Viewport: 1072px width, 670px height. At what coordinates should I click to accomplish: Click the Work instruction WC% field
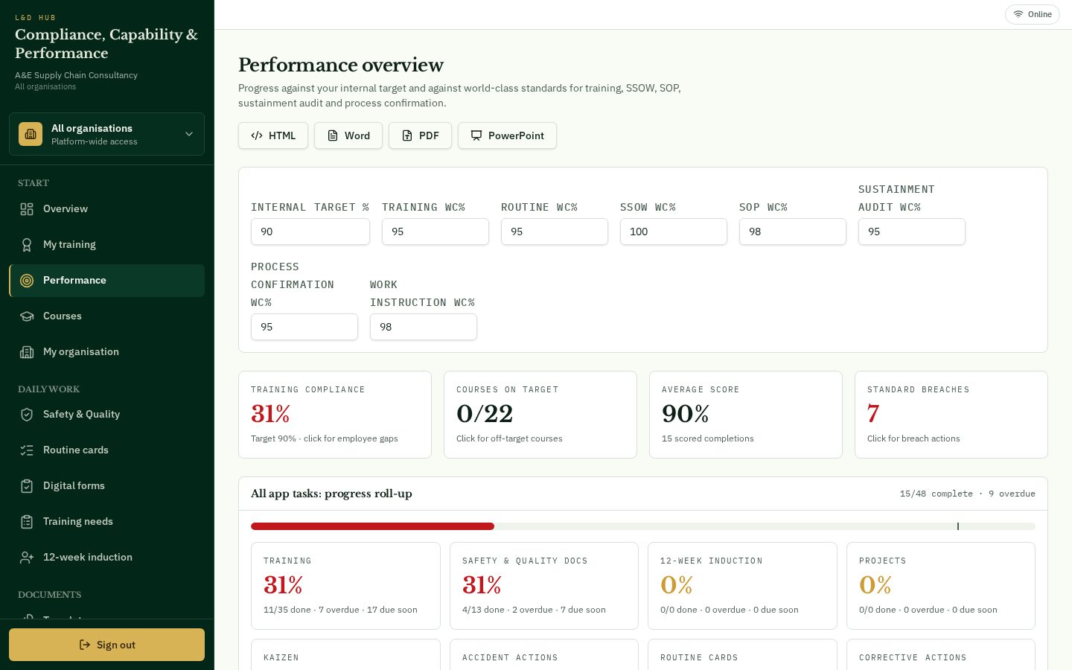[x=424, y=327]
